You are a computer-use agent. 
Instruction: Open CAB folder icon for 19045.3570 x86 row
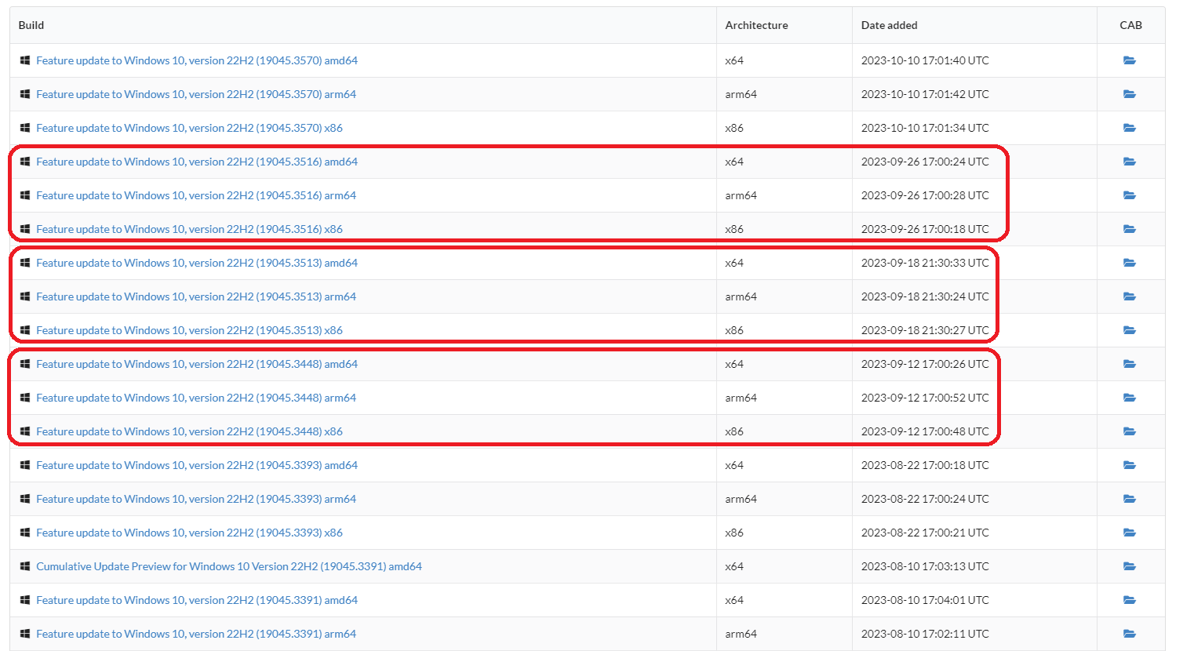[x=1130, y=128]
